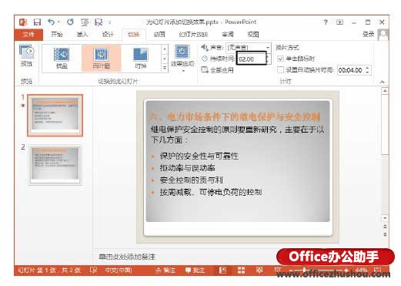
Task: Toggle 备注 Notes button in status bar
Action: pos(165,271)
